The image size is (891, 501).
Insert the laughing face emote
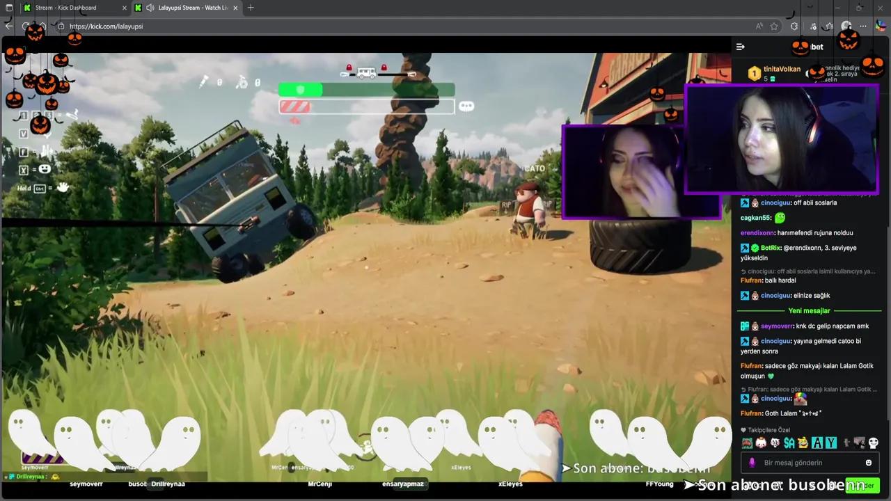(803, 443)
